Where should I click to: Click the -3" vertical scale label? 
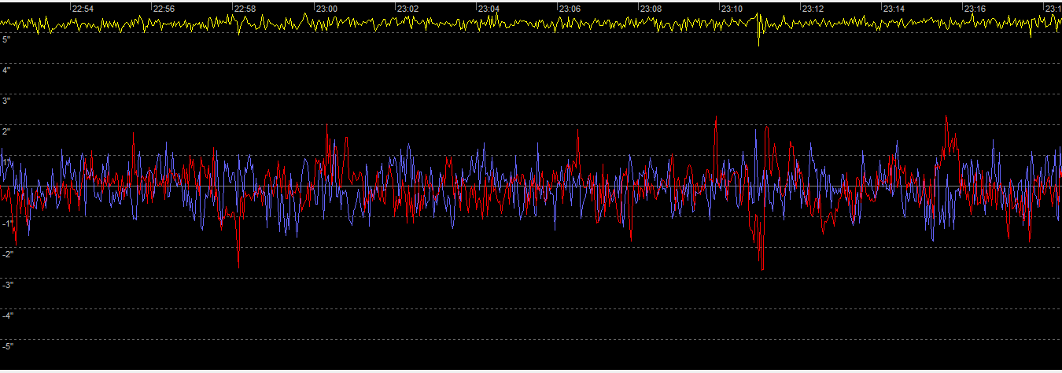[x=7, y=285]
